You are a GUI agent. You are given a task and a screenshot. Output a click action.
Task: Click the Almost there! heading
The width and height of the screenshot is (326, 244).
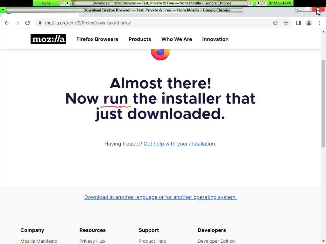[x=160, y=83]
